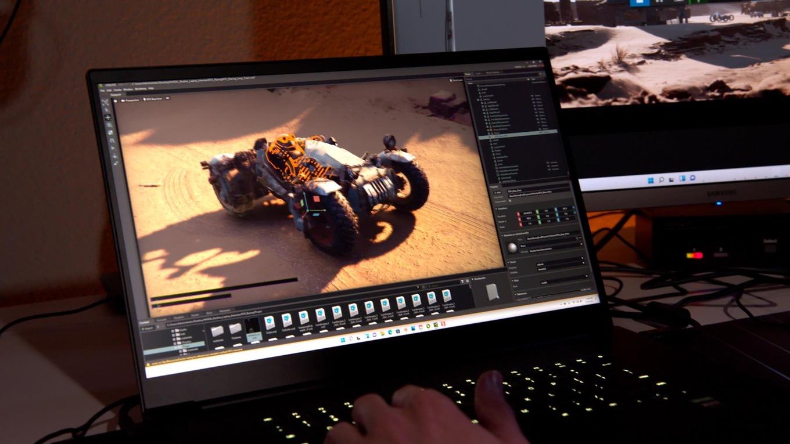Open laptop taskbar Search icon
The width and height of the screenshot is (790, 444).
point(351,338)
